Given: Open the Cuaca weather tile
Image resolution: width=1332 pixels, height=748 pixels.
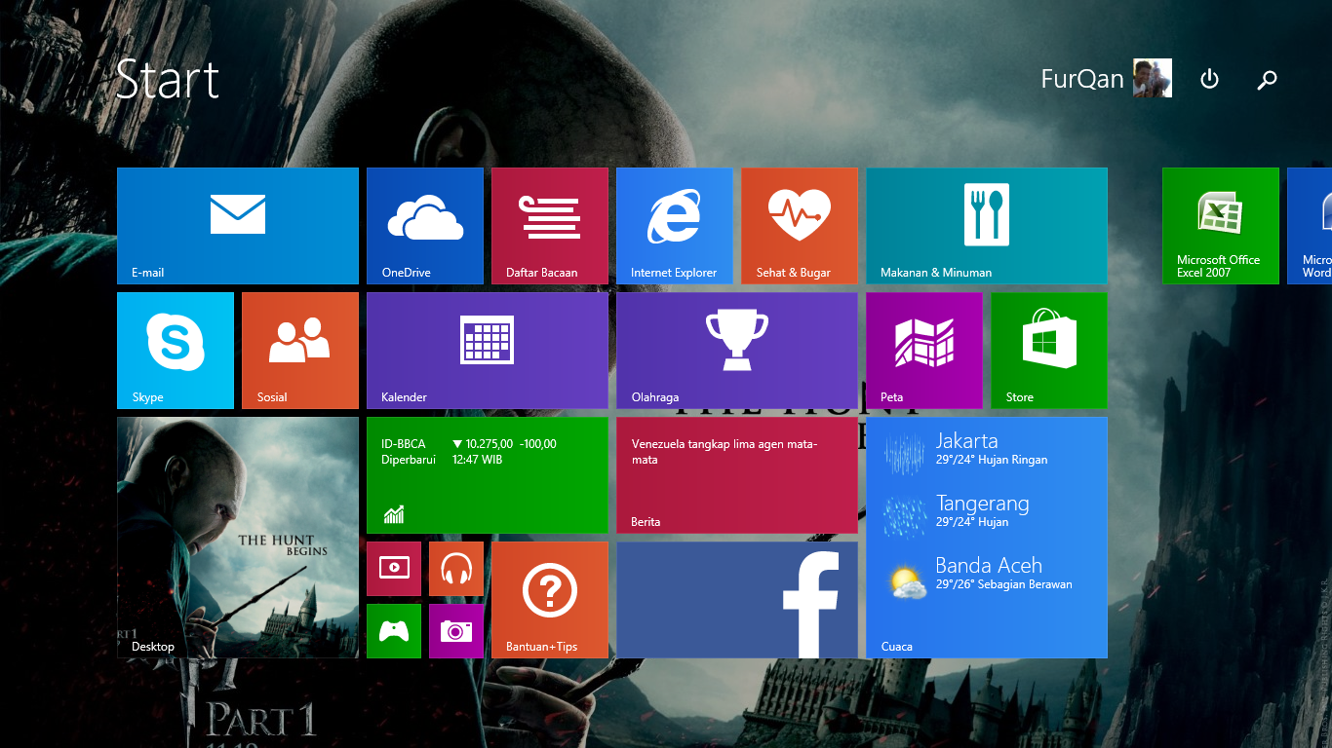Looking at the screenshot, I should pos(987,538).
